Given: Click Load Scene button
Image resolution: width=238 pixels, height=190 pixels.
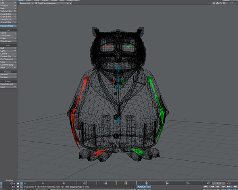Looking at the screenshot, I should (x=8, y=33).
